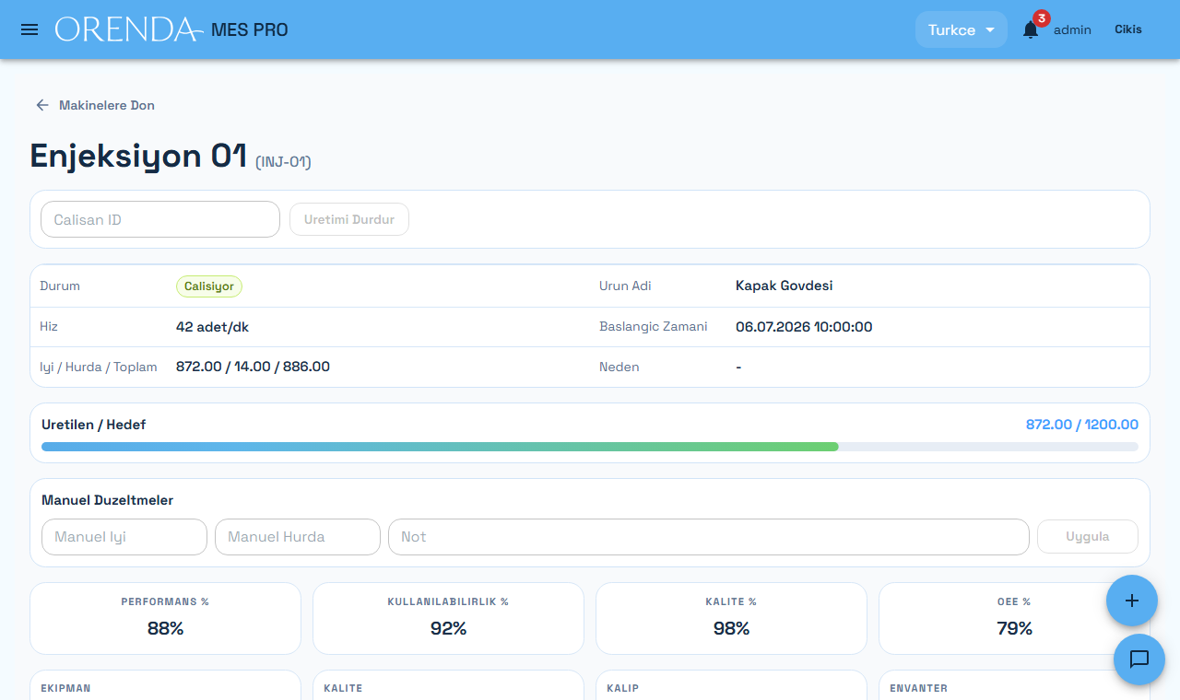The height and width of the screenshot is (700, 1180).
Task: Click the Kalip card header
Action: coord(623,688)
